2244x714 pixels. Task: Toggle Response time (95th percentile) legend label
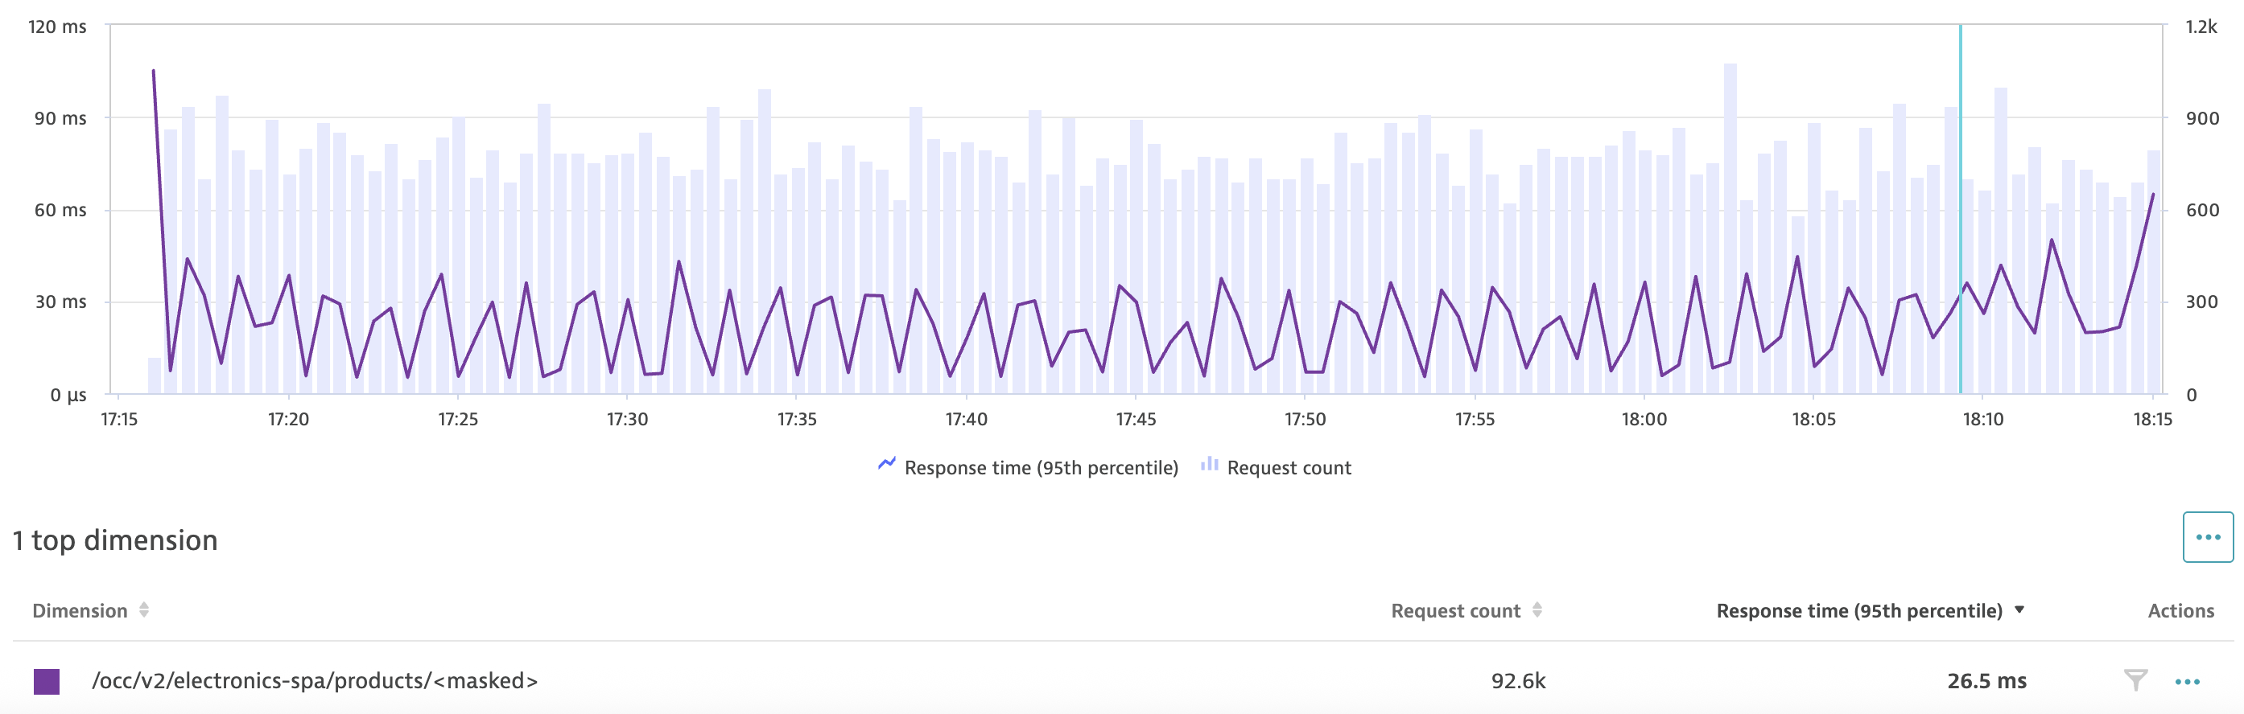coord(1041,468)
